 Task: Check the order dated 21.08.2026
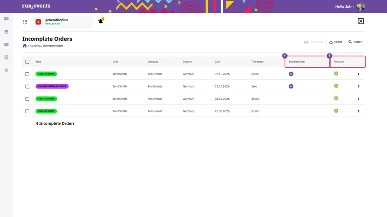(27, 111)
